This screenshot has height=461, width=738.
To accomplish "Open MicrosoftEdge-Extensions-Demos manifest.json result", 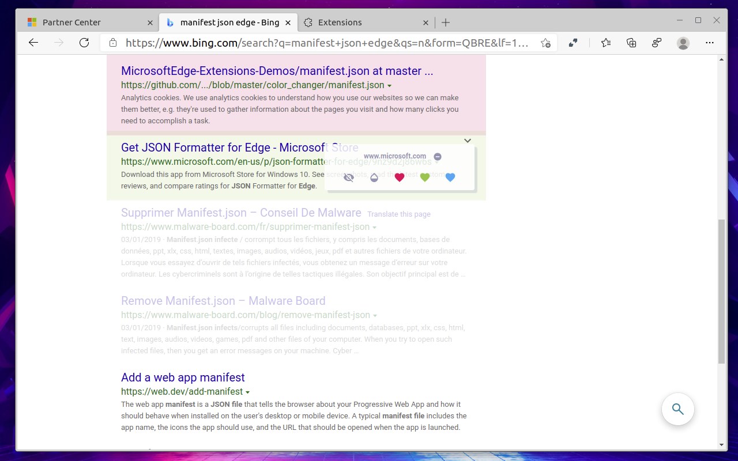I will coord(277,71).
